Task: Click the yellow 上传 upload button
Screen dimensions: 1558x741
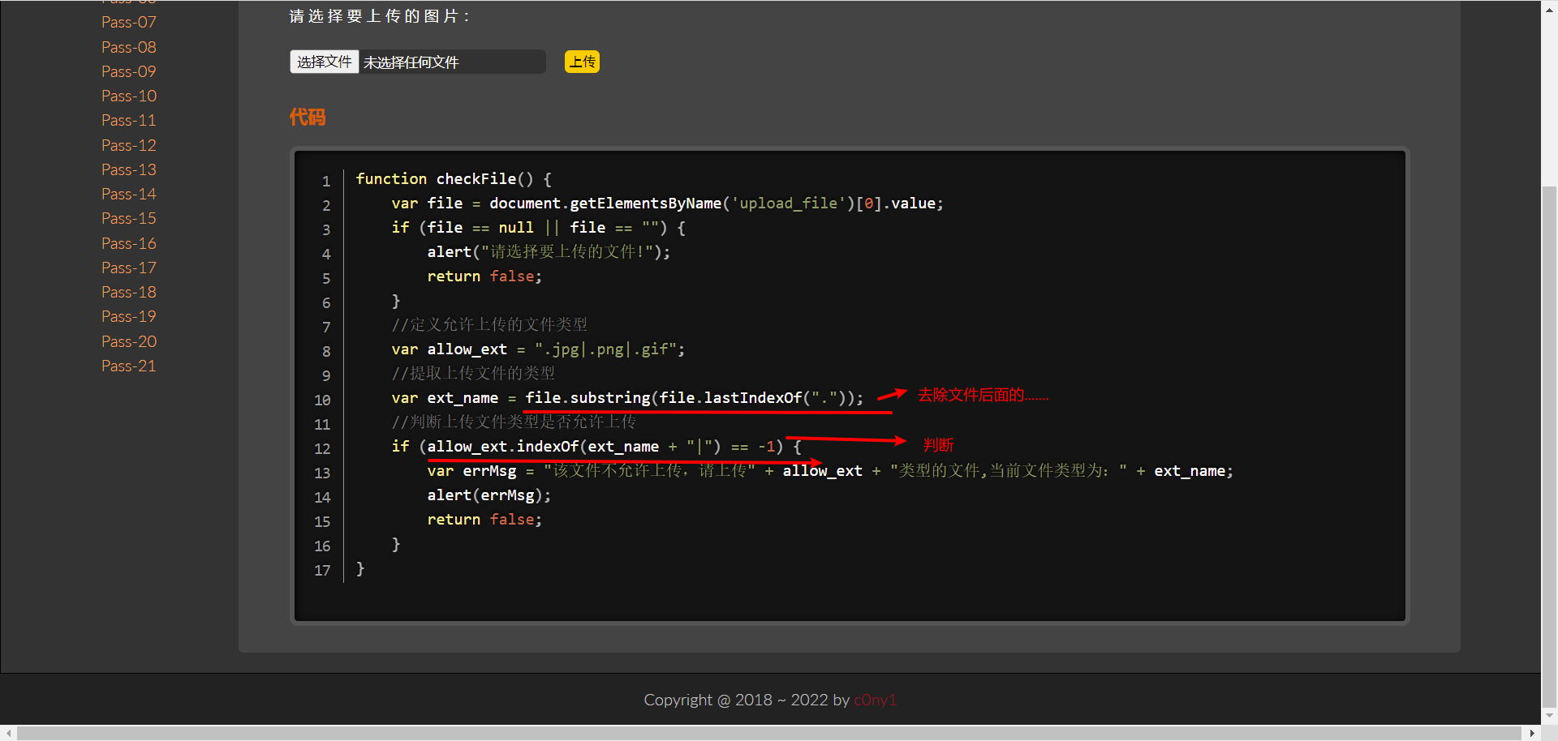Action: point(582,62)
